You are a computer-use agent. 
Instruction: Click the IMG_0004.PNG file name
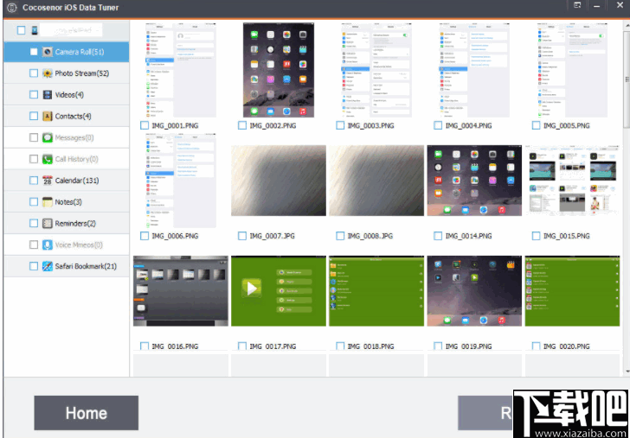[468, 126]
